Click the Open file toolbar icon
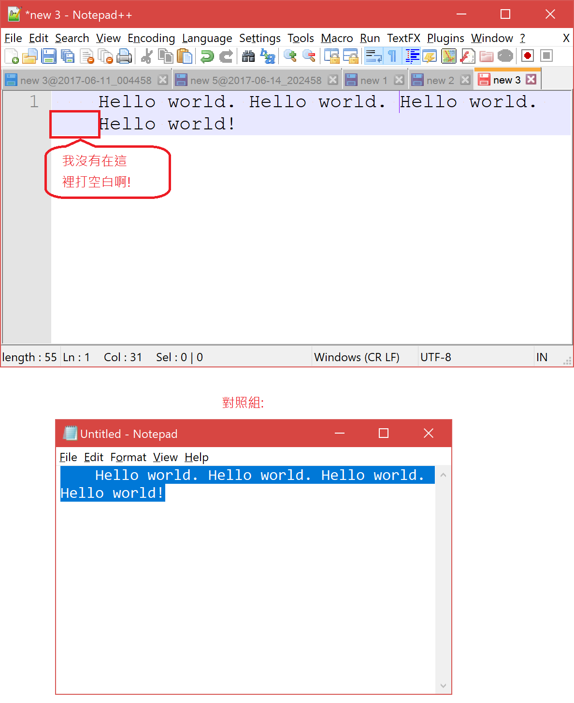The width and height of the screenshot is (574, 703). [x=29, y=56]
